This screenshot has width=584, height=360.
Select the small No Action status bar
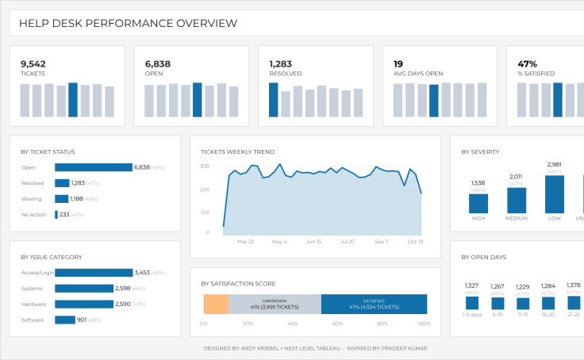click(56, 215)
